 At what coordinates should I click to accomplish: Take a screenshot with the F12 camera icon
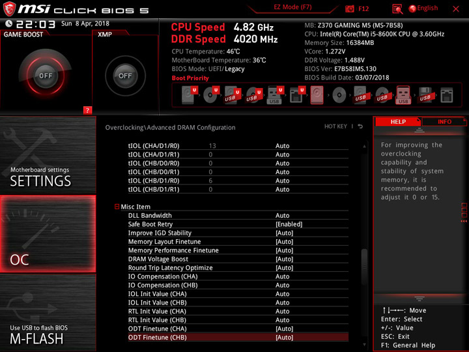pos(349,8)
